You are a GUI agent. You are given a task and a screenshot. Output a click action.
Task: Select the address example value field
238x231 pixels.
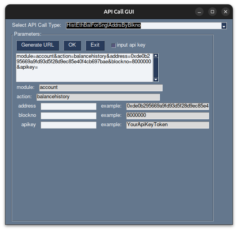point(168,106)
